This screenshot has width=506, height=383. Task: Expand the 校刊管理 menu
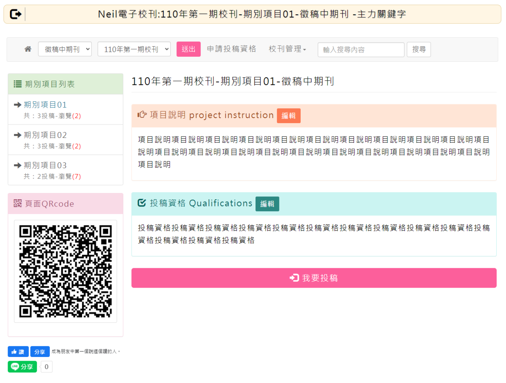coord(287,49)
